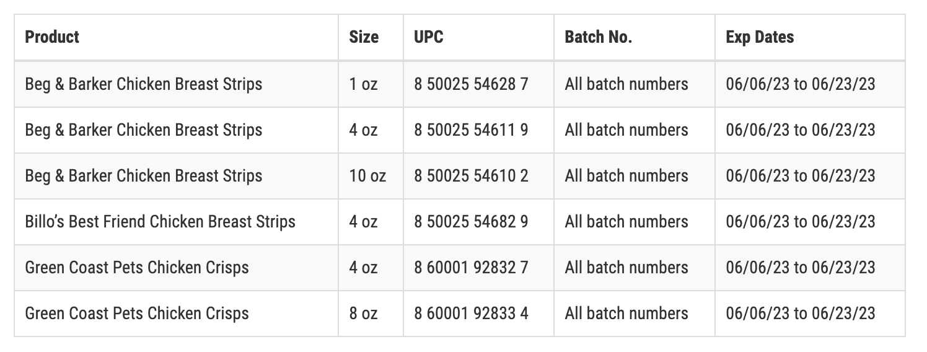Click Billo's Best Friend Chicken Breast Strips name
The width and height of the screenshot is (927, 352).
tap(160, 221)
